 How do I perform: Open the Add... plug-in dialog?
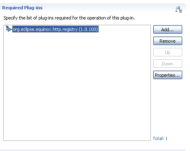[x=168, y=29]
